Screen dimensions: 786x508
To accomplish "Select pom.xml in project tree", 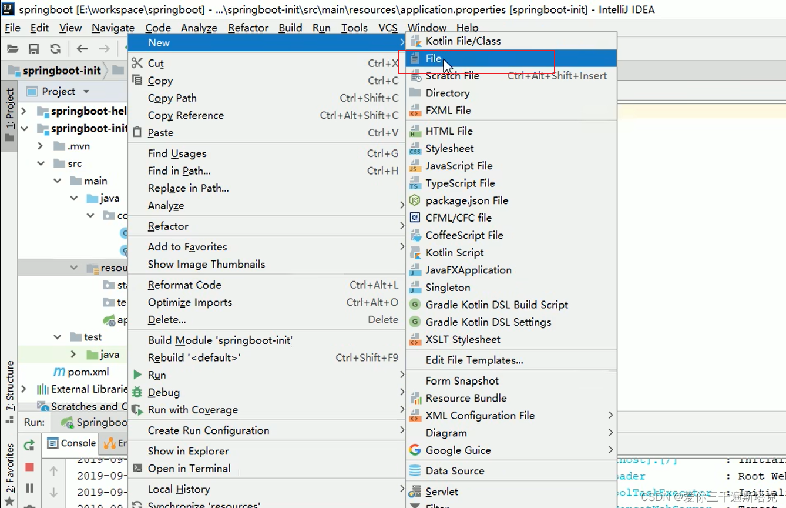I will 81,372.
